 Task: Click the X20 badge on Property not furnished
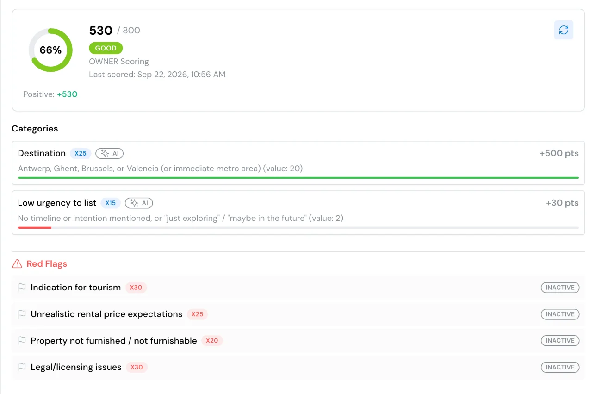click(212, 341)
